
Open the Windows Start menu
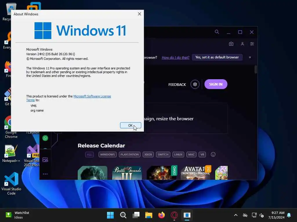pyautogui.click(x=110, y=215)
